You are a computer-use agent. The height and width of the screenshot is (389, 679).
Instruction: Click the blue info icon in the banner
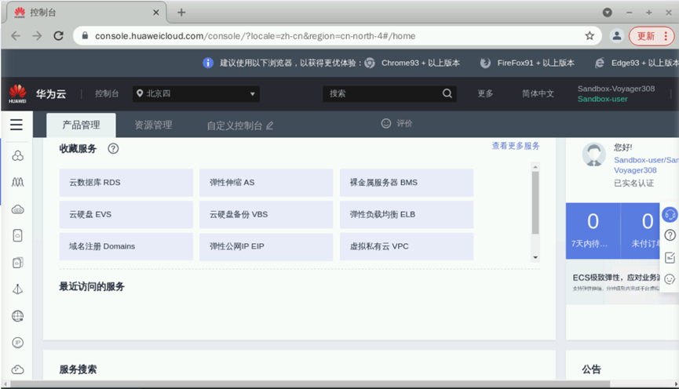click(x=208, y=64)
